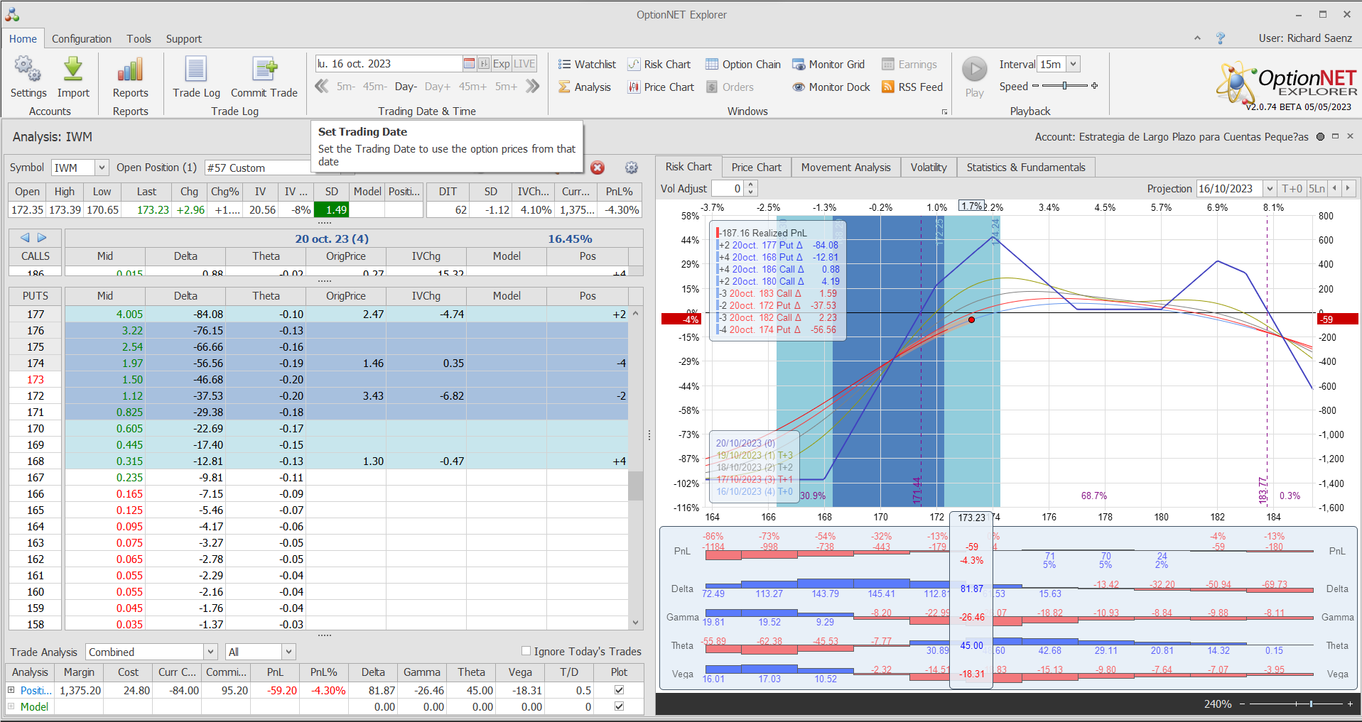Click the LIVE button
Image resolution: width=1362 pixels, height=722 pixels.
coord(524,64)
